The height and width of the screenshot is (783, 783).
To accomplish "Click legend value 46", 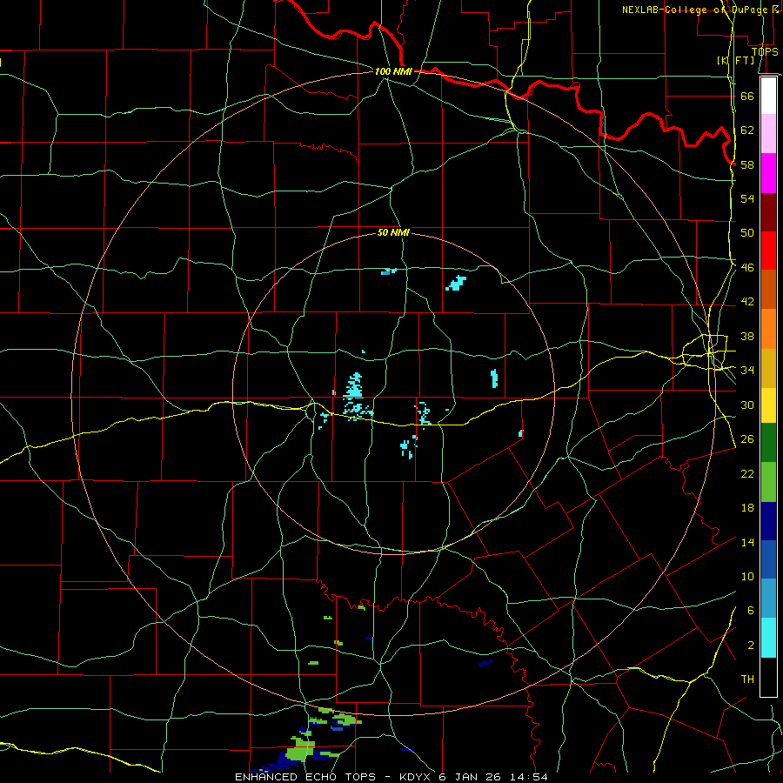I will coord(747,267).
